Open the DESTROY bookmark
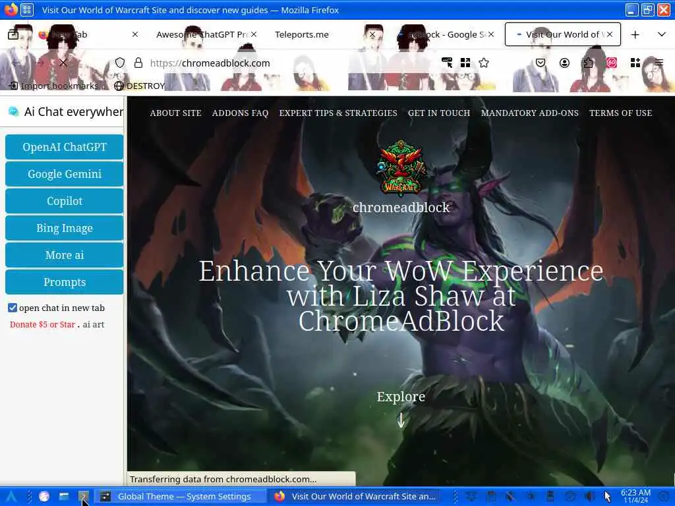 point(140,86)
